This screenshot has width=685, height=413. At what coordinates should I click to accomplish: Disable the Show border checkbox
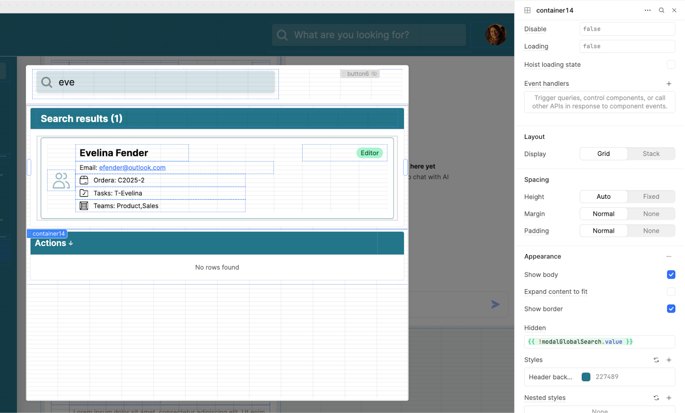671,309
